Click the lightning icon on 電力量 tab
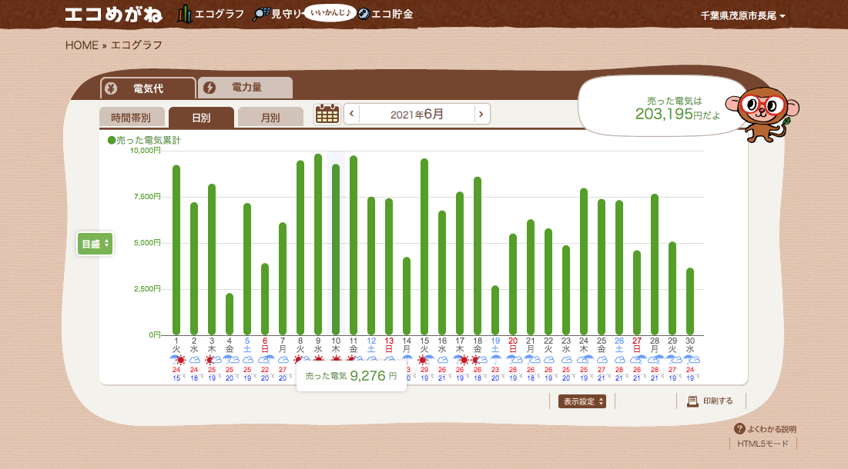 pyautogui.click(x=209, y=88)
